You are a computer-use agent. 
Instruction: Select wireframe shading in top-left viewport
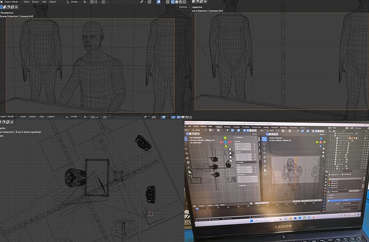pos(173,2)
